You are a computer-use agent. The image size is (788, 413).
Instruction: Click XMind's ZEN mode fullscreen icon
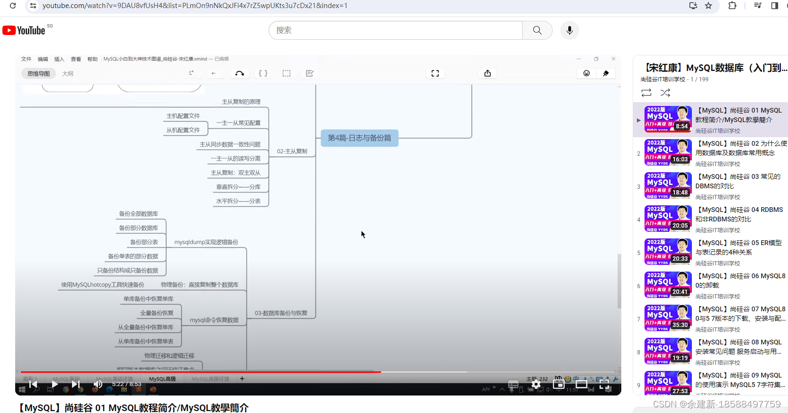[x=435, y=73]
